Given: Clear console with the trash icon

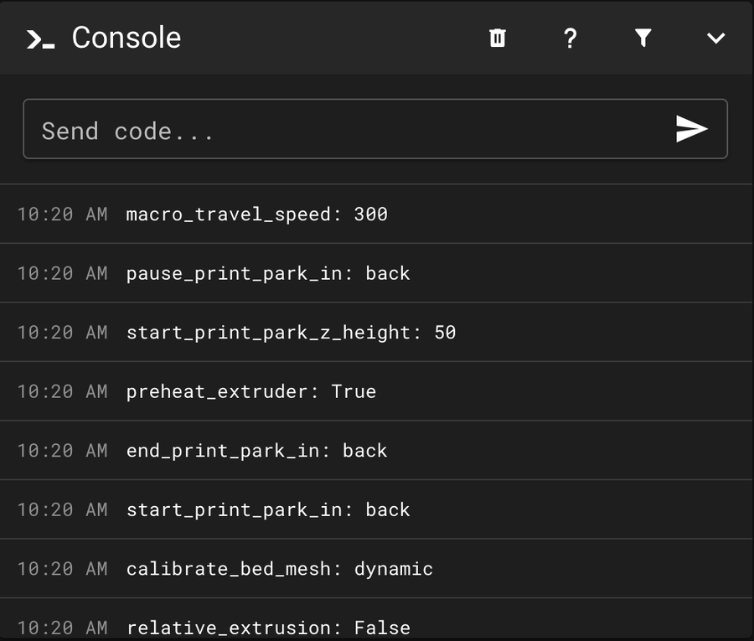Looking at the screenshot, I should 498,38.
